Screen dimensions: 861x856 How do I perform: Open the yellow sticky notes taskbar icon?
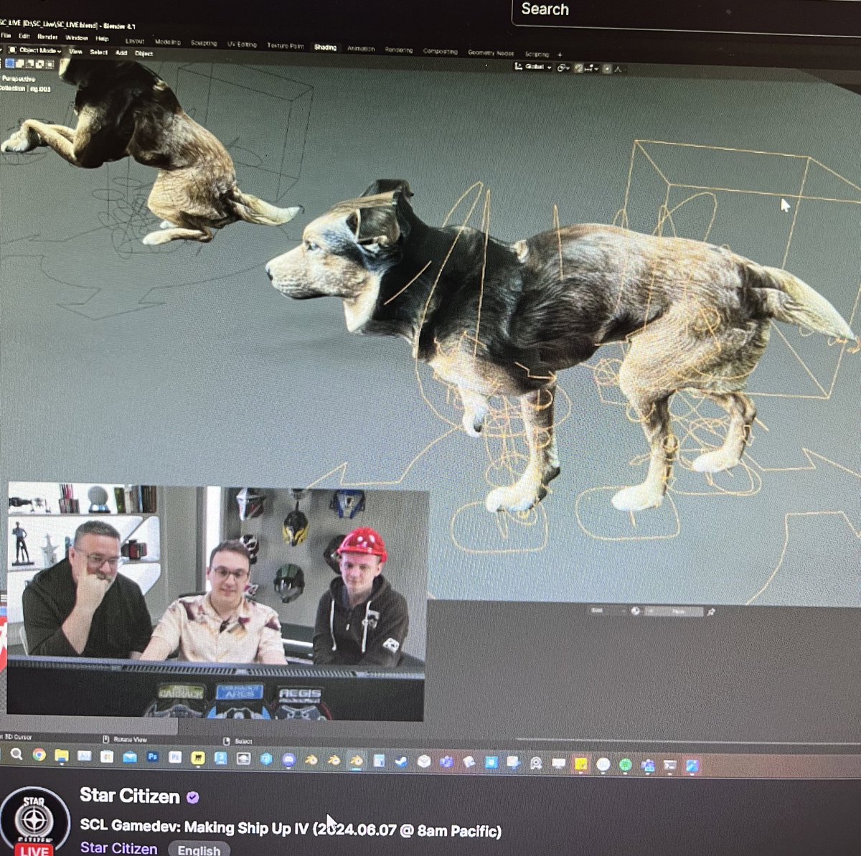click(x=581, y=765)
